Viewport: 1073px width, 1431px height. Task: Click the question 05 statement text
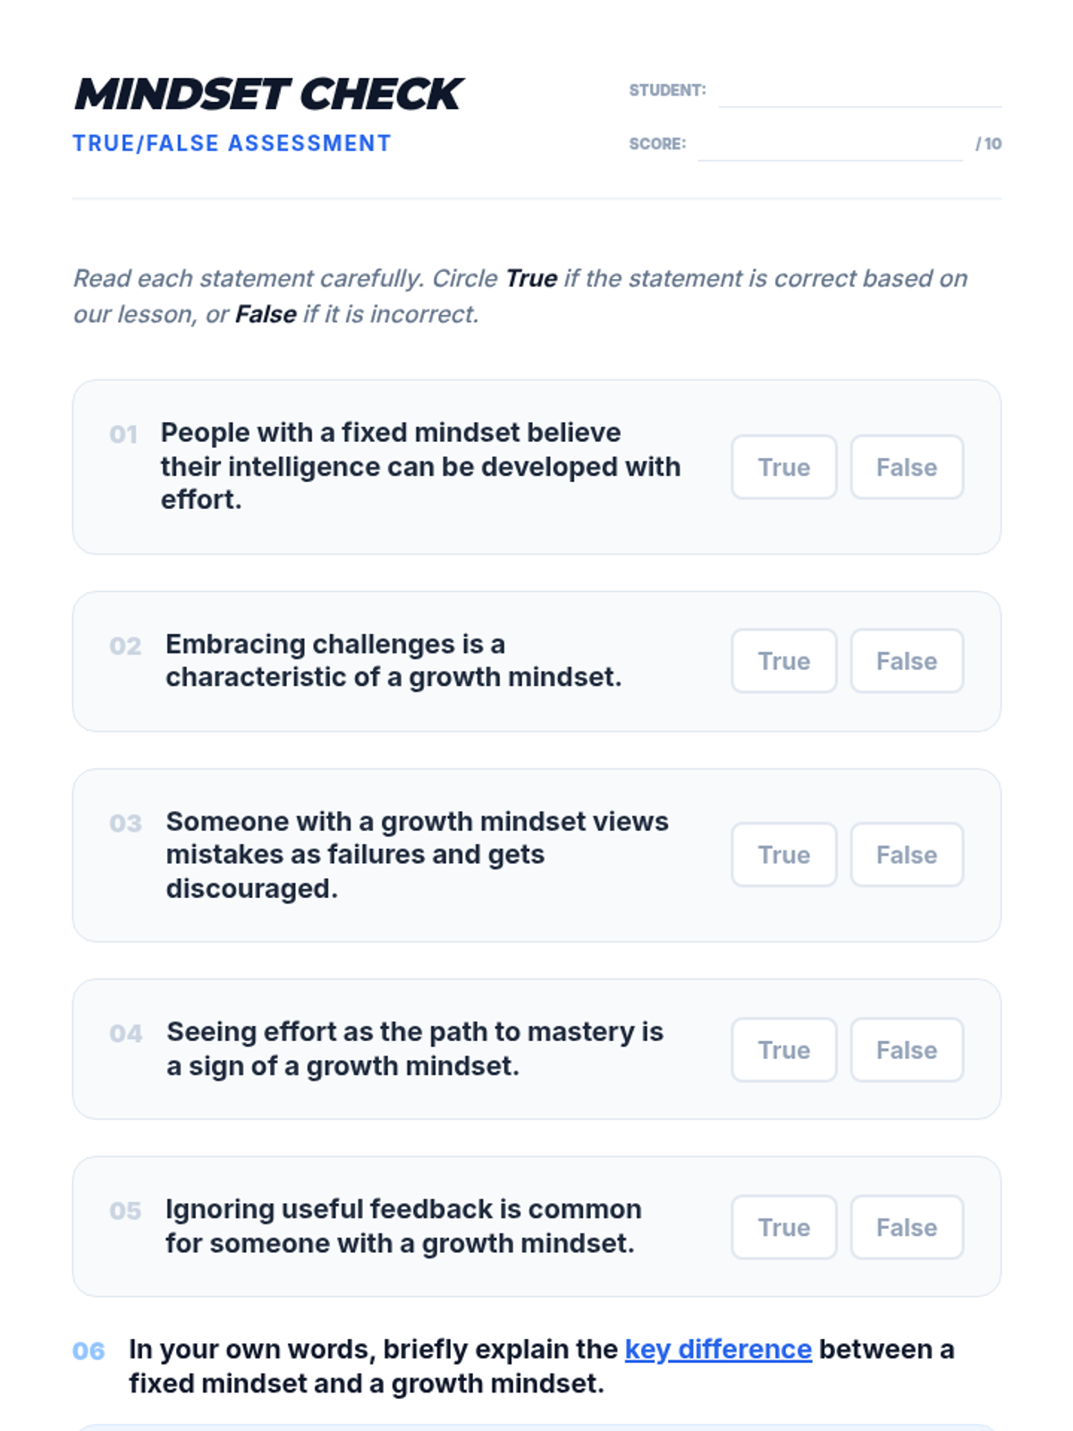[402, 1226]
